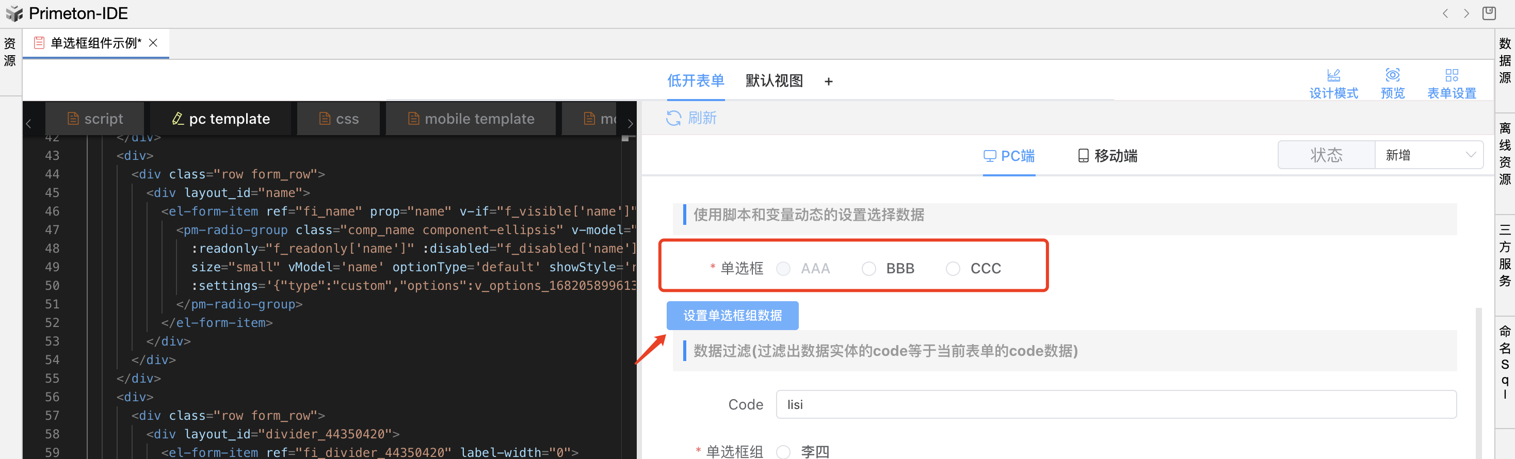Open the 资源 left sidebar panel

tap(10, 52)
